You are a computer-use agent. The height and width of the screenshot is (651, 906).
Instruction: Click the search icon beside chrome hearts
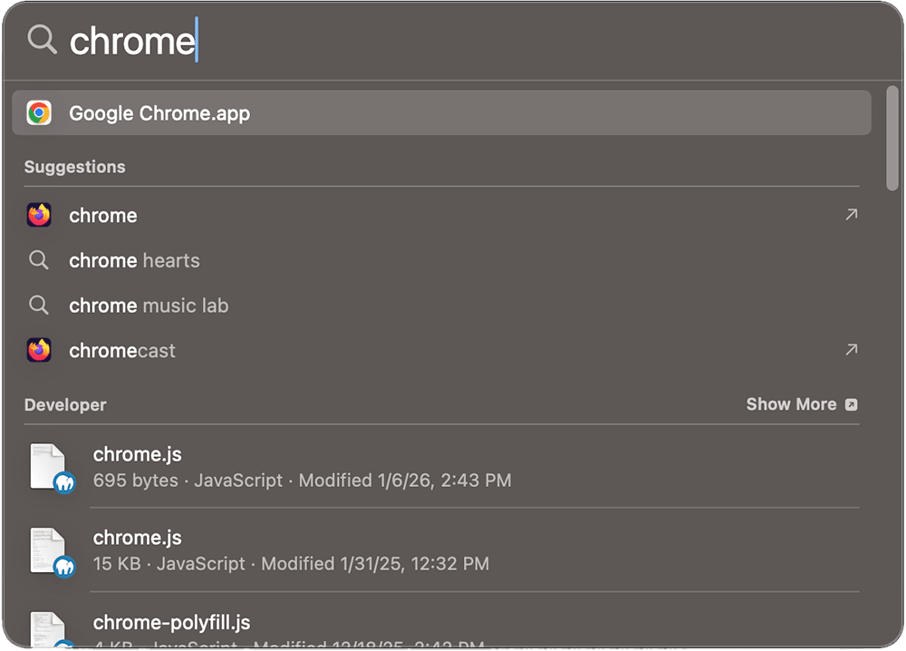(40, 260)
